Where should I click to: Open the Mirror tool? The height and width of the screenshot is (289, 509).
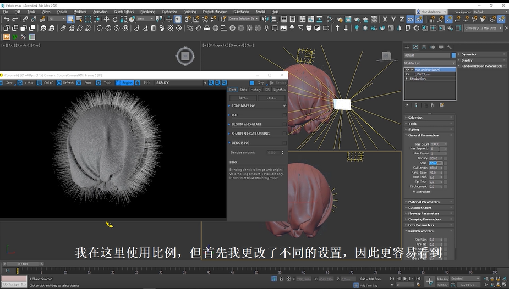(x=265, y=19)
